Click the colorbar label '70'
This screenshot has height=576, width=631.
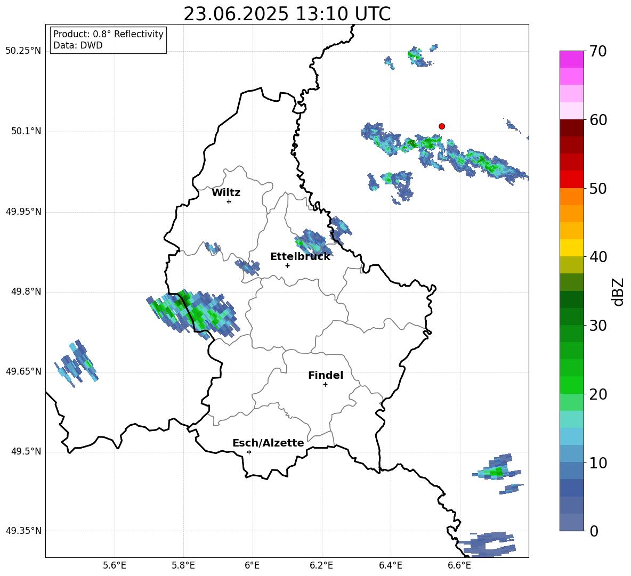pyautogui.click(x=598, y=52)
